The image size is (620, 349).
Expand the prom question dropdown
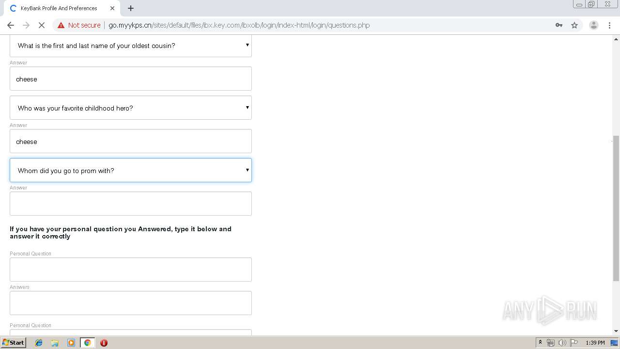(131, 170)
